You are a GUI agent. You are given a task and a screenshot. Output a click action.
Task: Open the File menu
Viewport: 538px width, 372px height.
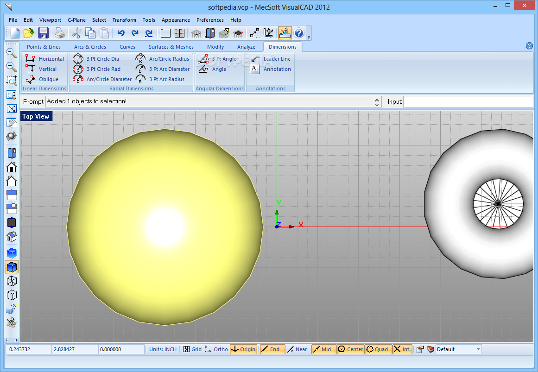[x=13, y=20]
